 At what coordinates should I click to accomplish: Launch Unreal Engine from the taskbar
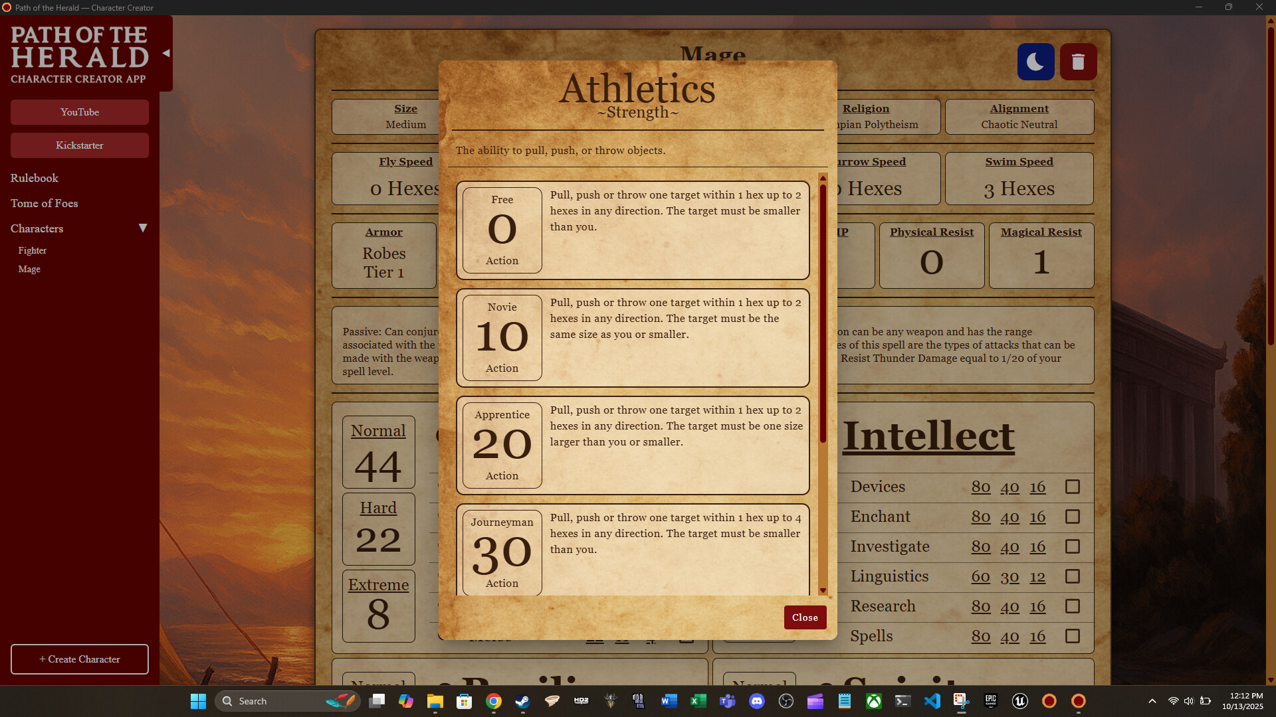1020,701
